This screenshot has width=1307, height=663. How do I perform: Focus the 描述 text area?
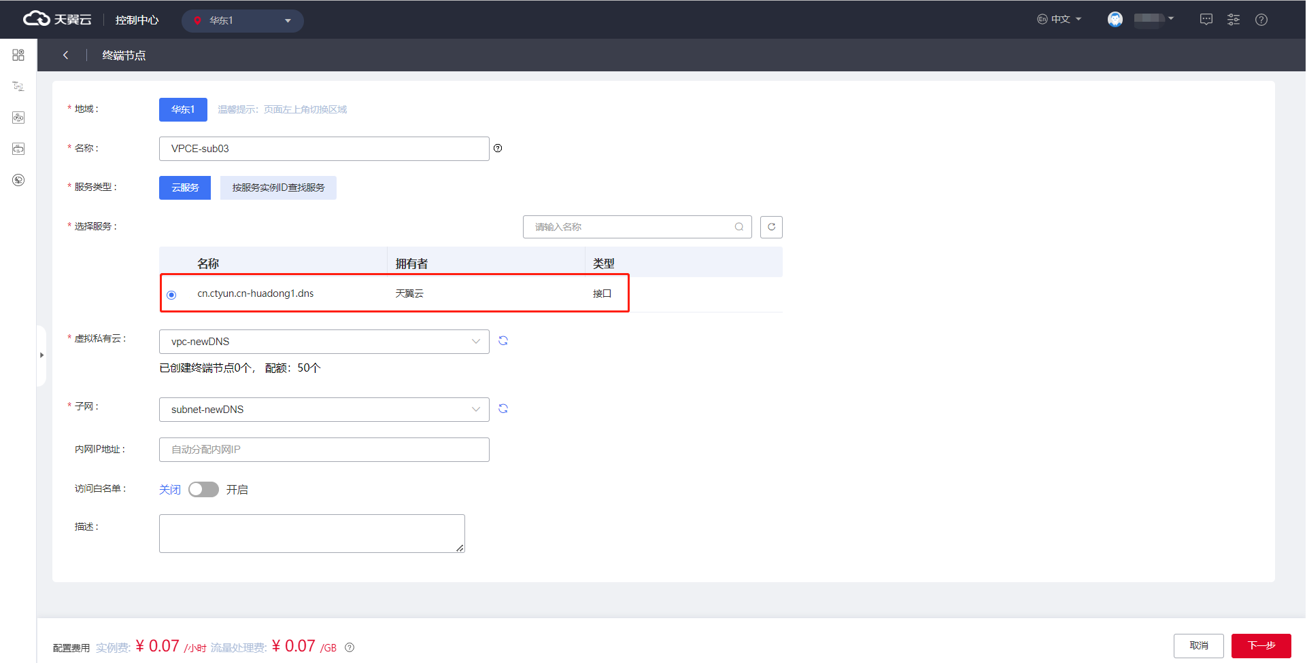[312, 534]
